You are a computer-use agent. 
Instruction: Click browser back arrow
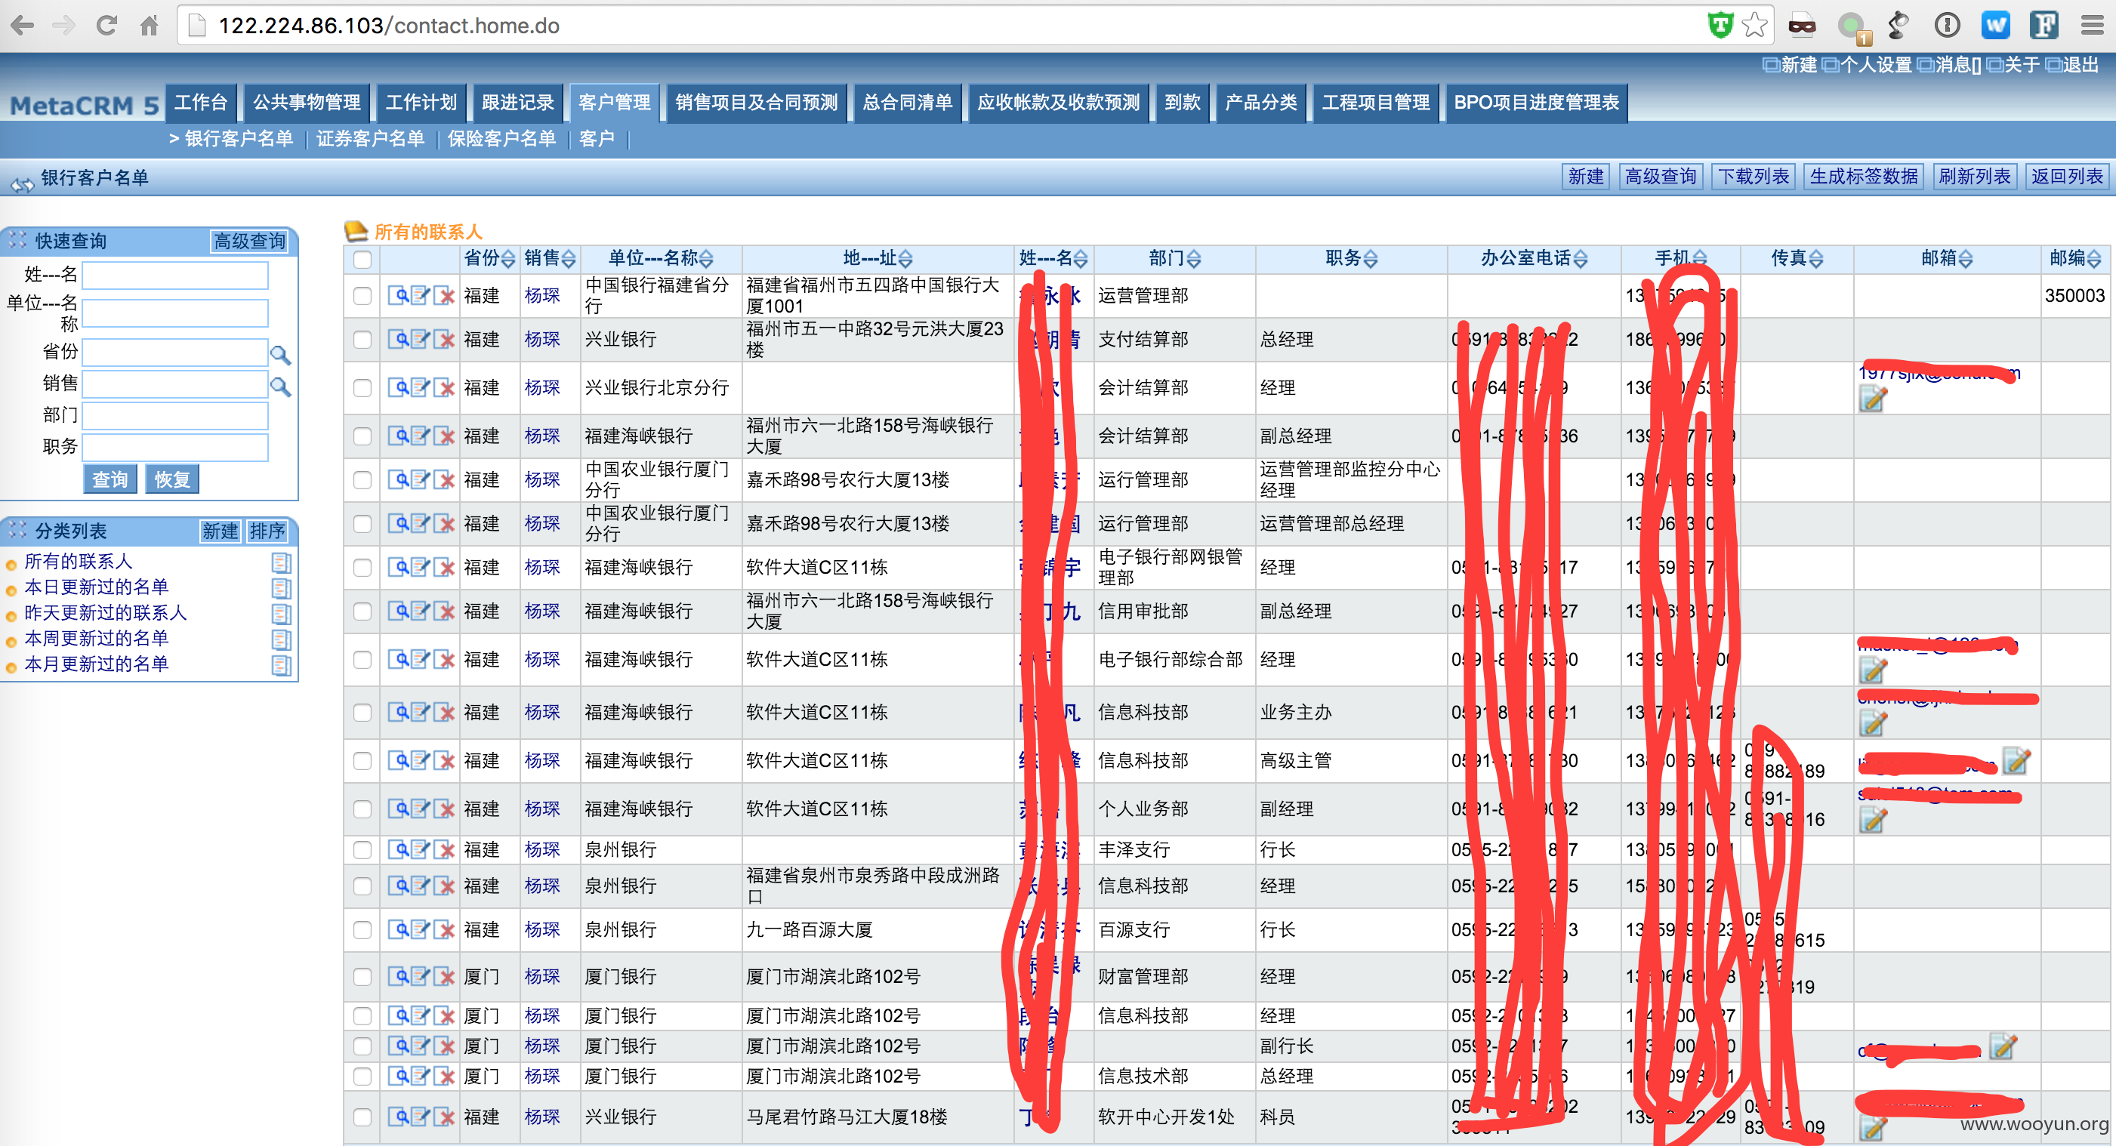coord(23,26)
